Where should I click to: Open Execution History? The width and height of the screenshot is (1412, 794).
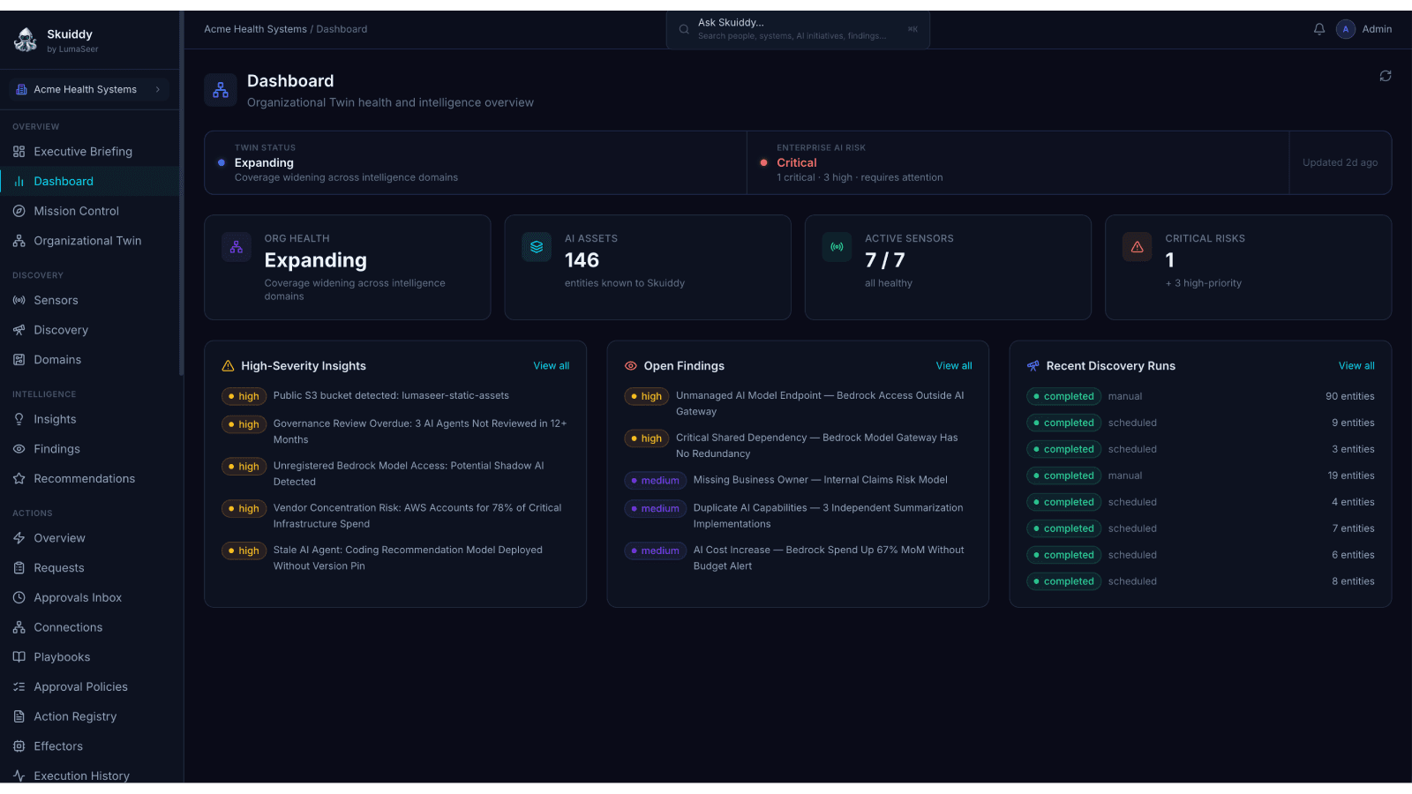tap(89, 775)
